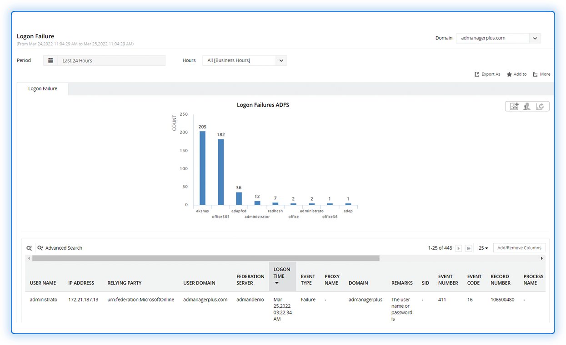Viewport: 566px width, 345px height.
Task: Select the Logon Failure tab
Action: point(43,89)
